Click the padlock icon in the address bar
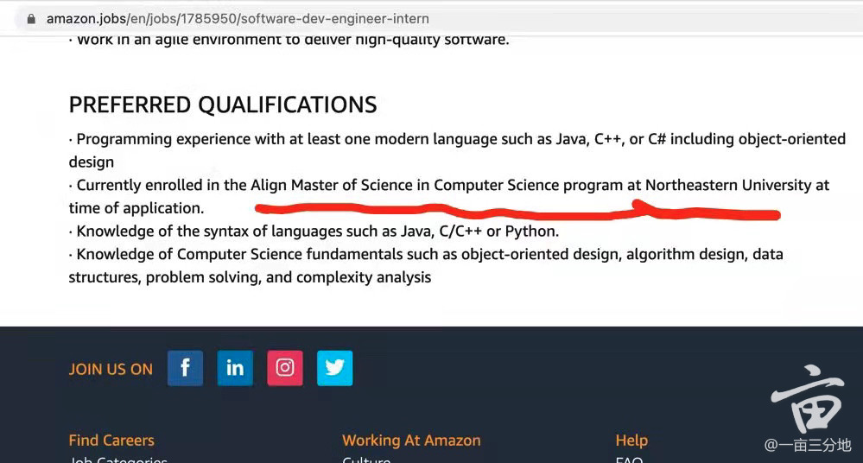Image resolution: width=863 pixels, height=463 pixels. 31,19
